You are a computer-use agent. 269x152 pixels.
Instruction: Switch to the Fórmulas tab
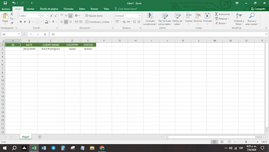pos(68,9)
